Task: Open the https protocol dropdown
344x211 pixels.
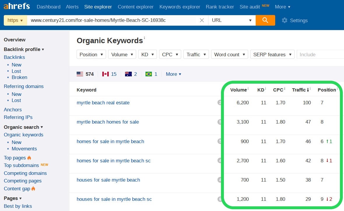Action: pyautogui.click(x=15, y=20)
